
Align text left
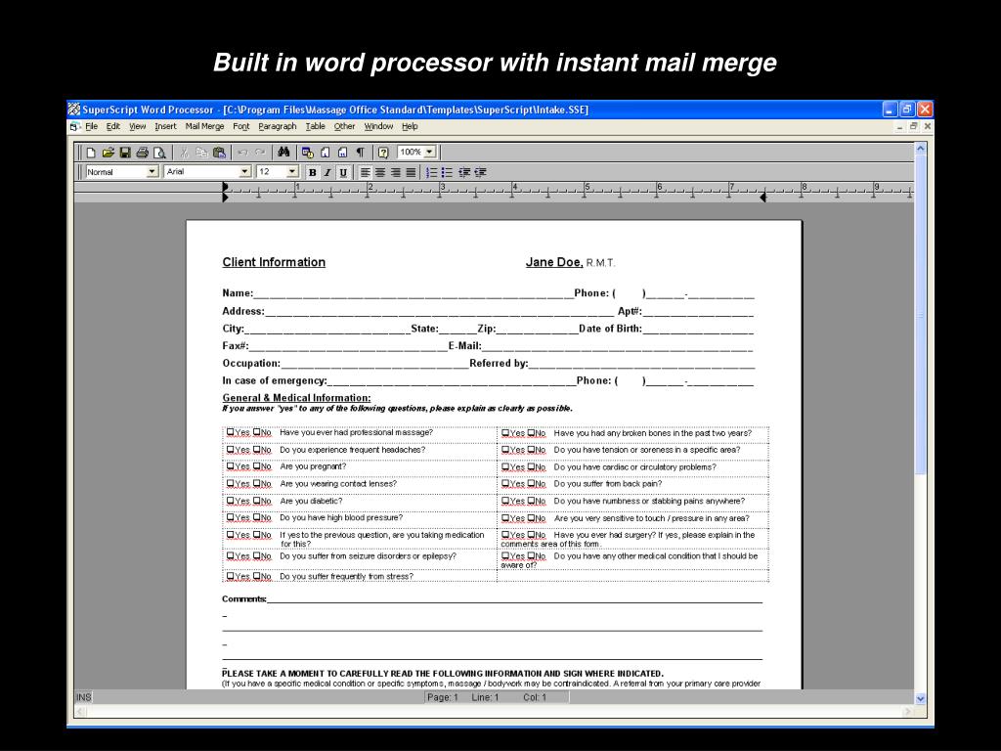[366, 172]
